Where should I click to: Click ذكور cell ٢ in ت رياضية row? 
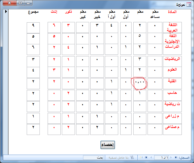[x=68, y=107]
